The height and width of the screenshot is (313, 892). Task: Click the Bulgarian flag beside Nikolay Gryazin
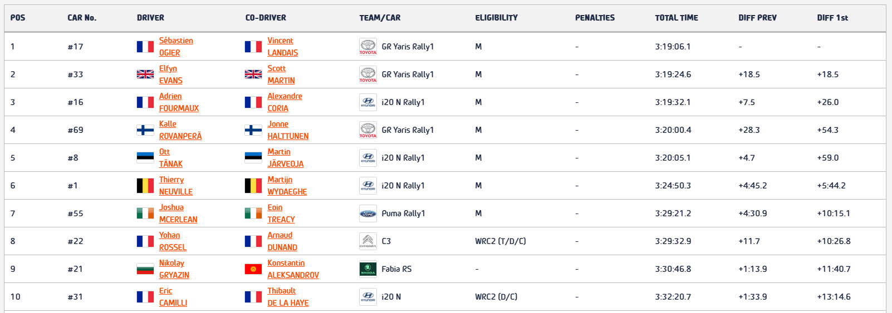tap(145, 269)
